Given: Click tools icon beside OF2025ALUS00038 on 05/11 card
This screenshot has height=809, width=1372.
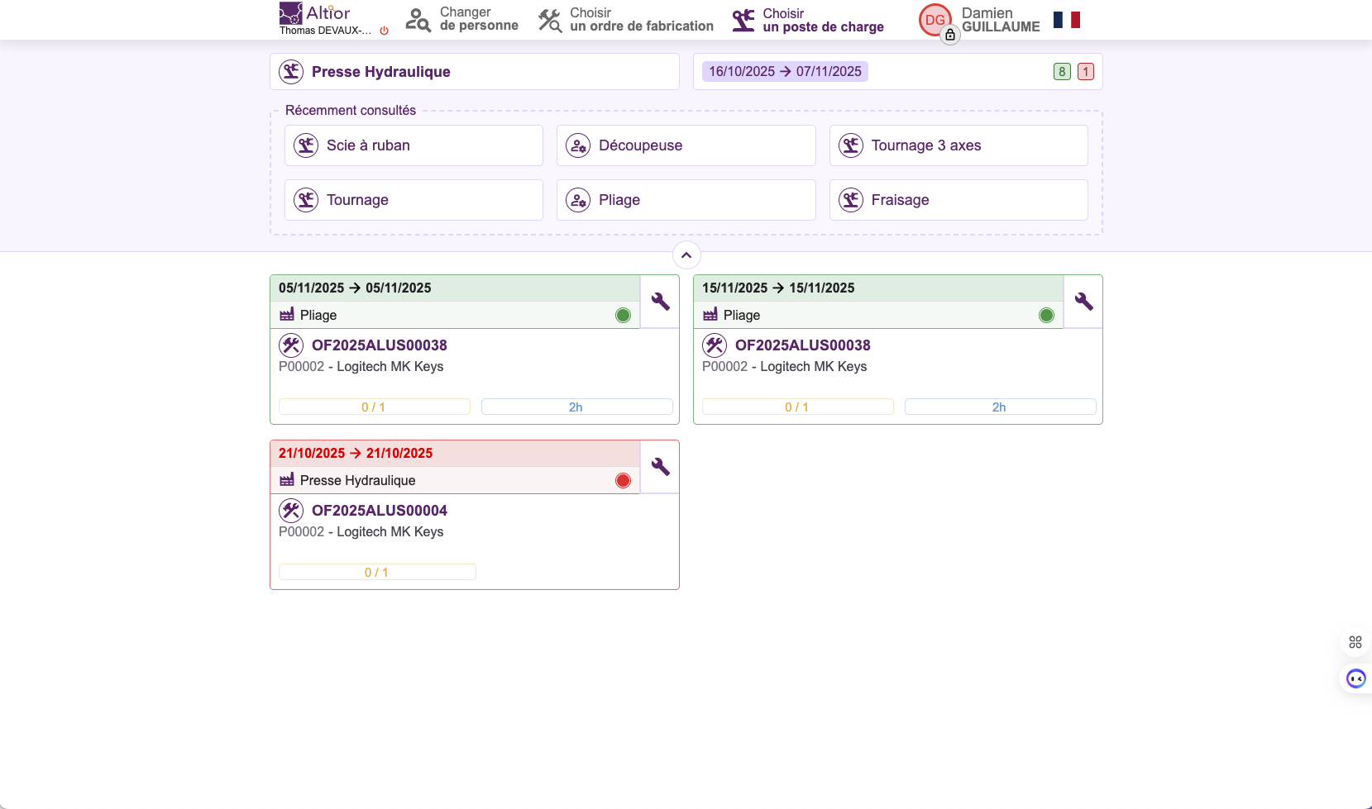Looking at the screenshot, I should [291, 345].
